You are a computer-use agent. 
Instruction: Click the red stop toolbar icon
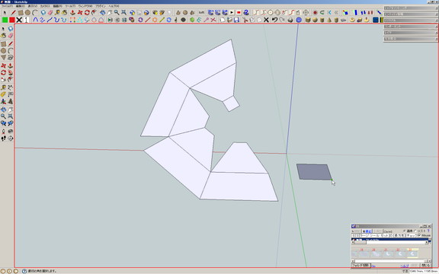click(x=239, y=13)
